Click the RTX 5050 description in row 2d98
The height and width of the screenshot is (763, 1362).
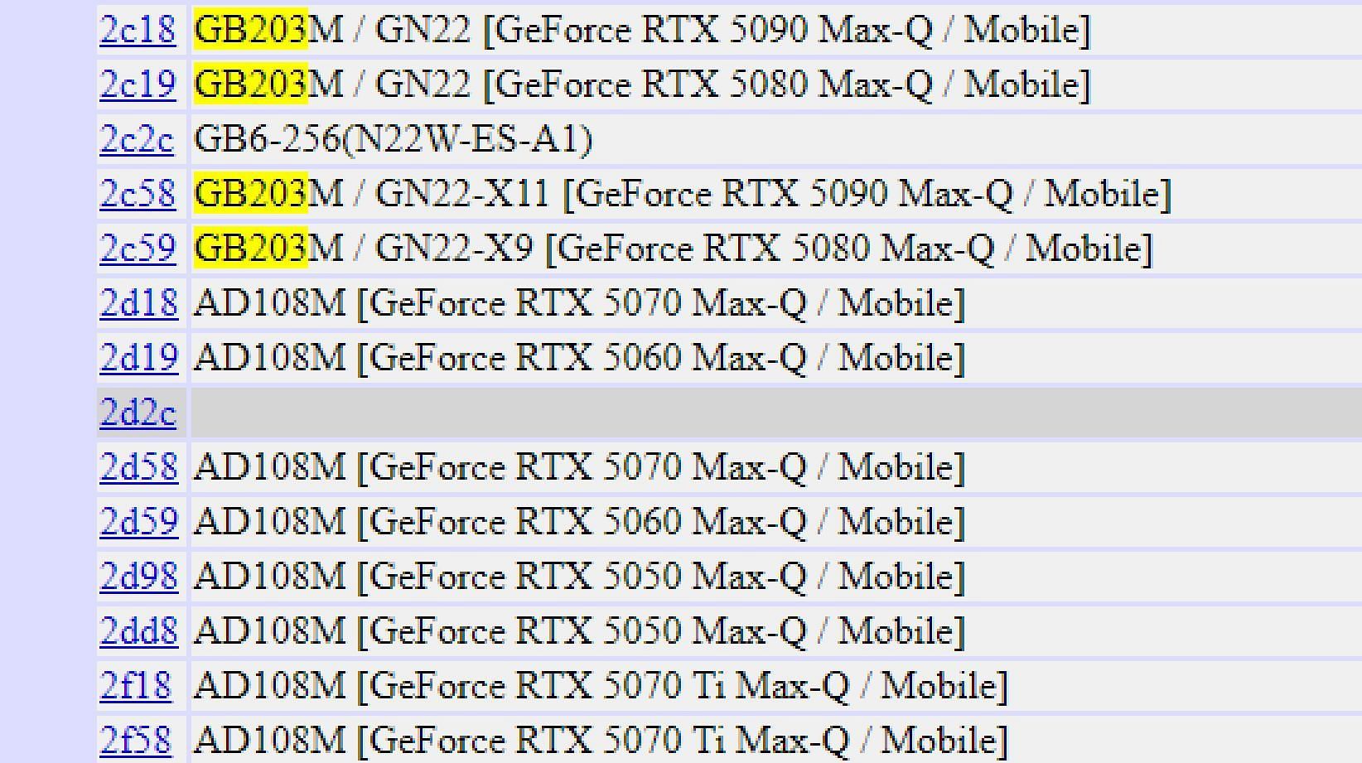579,577
